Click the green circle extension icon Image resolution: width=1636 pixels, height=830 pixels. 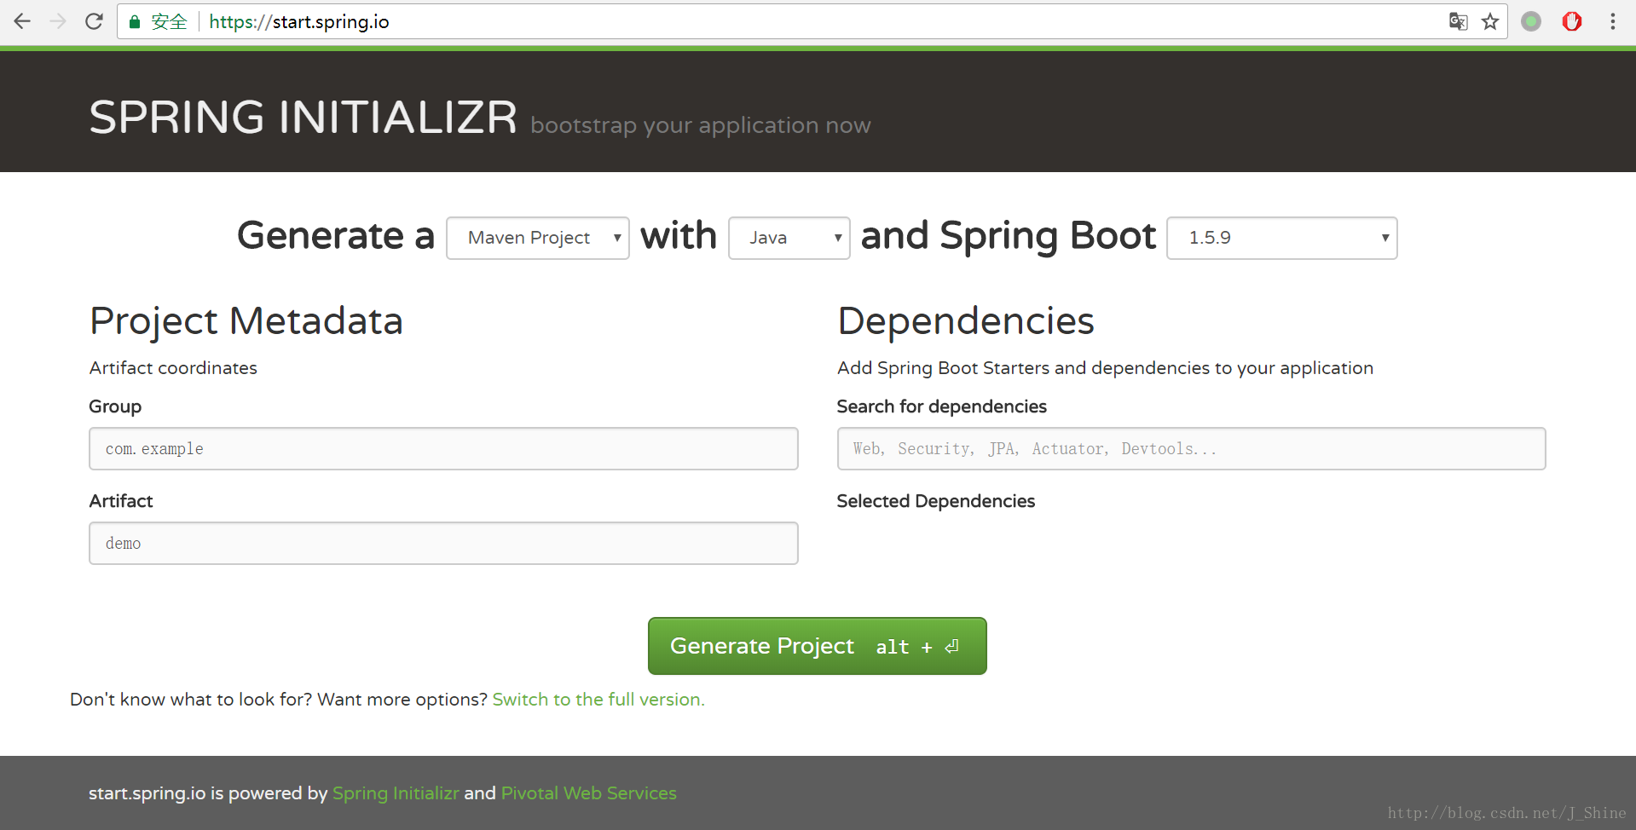click(x=1531, y=21)
